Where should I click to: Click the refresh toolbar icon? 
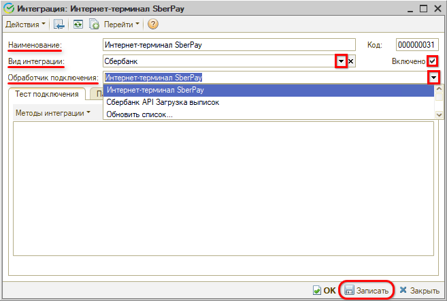[78, 25]
